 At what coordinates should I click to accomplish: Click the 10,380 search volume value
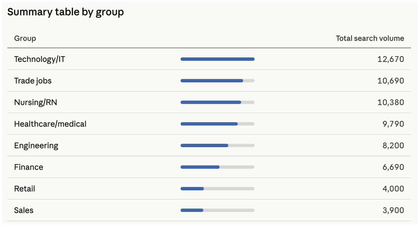pyautogui.click(x=391, y=102)
